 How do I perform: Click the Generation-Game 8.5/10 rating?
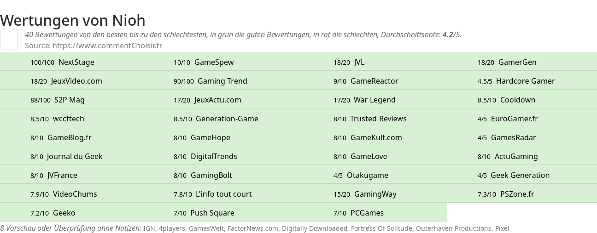point(216,119)
